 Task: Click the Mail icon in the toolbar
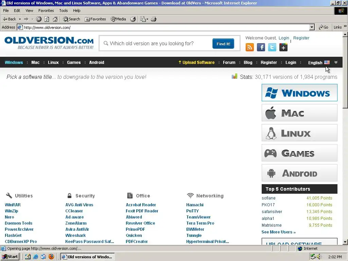[143, 19]
